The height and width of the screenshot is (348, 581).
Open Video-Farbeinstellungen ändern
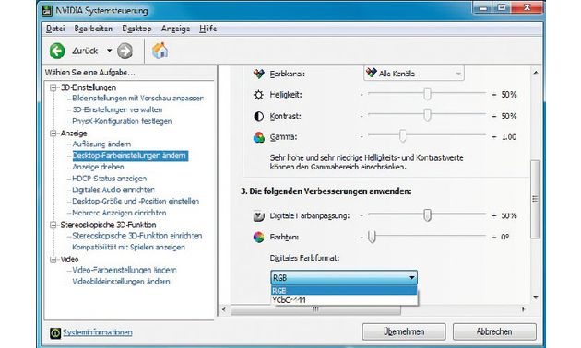[125, 271]
